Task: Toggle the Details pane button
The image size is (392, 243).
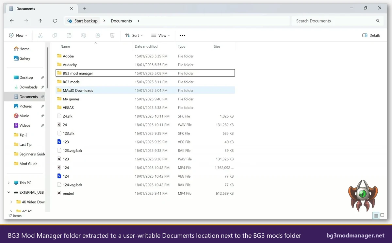Action: pos(371,35)
